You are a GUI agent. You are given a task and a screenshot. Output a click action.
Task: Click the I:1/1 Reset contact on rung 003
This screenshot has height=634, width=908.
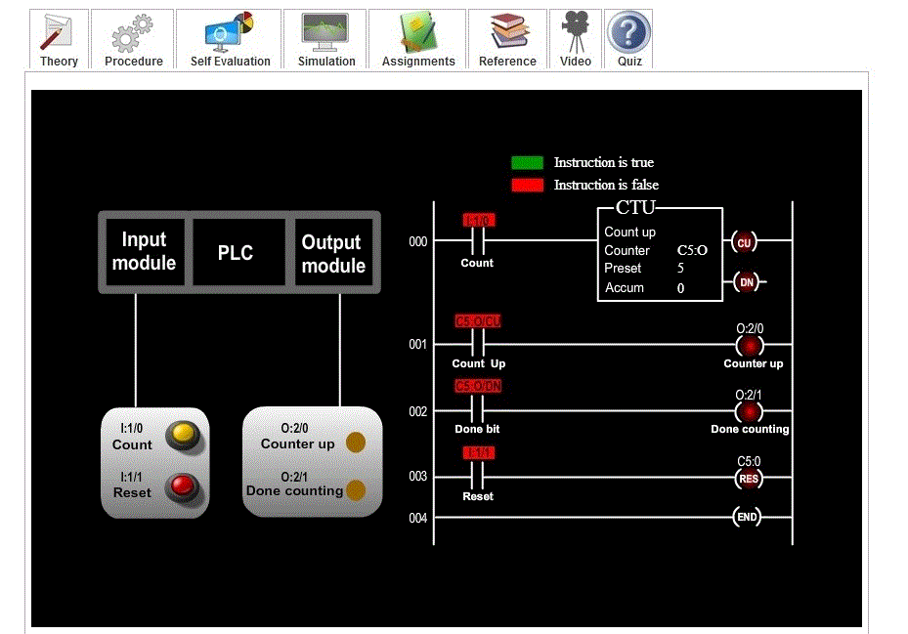point(478,477)
